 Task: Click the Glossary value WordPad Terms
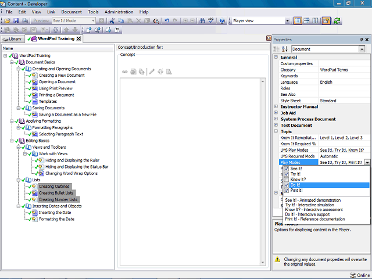tap(334, 70)
